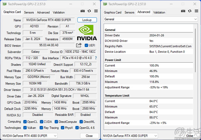Open hamburger menu in right GPU-Z window

[196, 11]
